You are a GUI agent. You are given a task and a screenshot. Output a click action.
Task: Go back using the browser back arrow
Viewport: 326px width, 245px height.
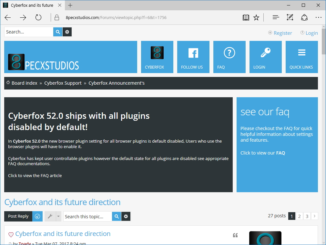[x=8, y=17]
